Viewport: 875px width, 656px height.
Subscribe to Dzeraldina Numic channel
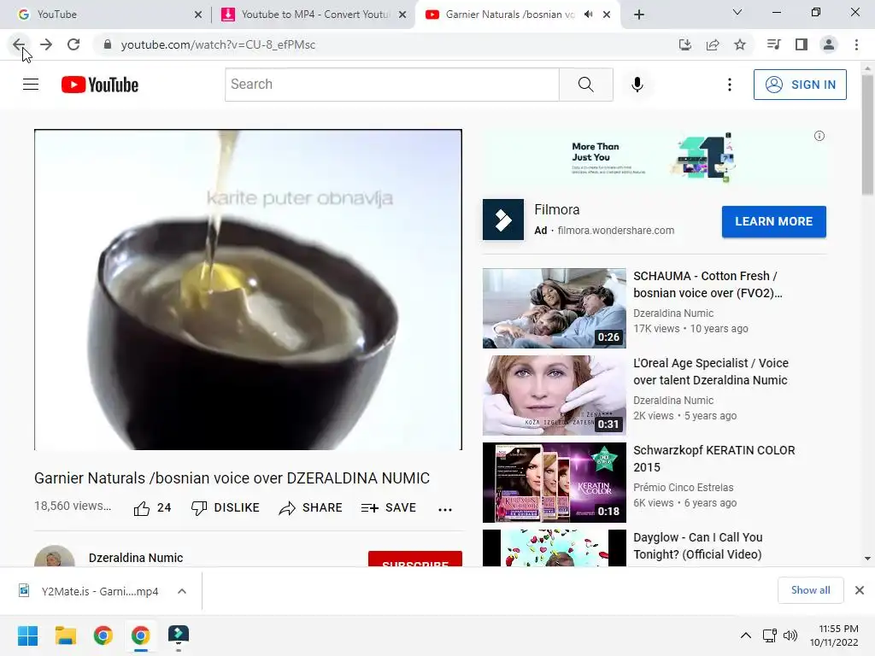[x=415, y=559]
